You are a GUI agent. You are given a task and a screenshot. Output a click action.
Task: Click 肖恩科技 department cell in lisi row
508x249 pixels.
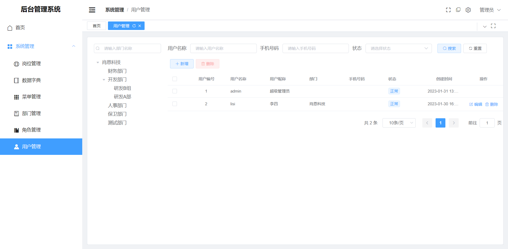(317, 104)
